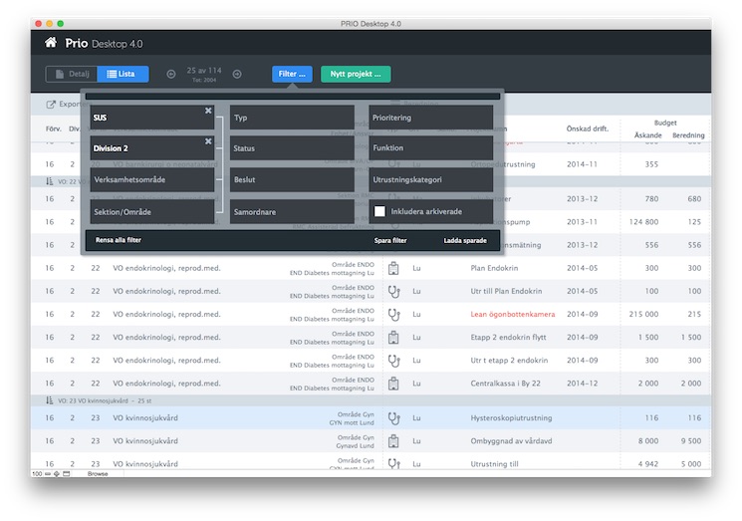Remove the SUS filter with X
Screen dimensions: 742x521
tap(208, 111)
